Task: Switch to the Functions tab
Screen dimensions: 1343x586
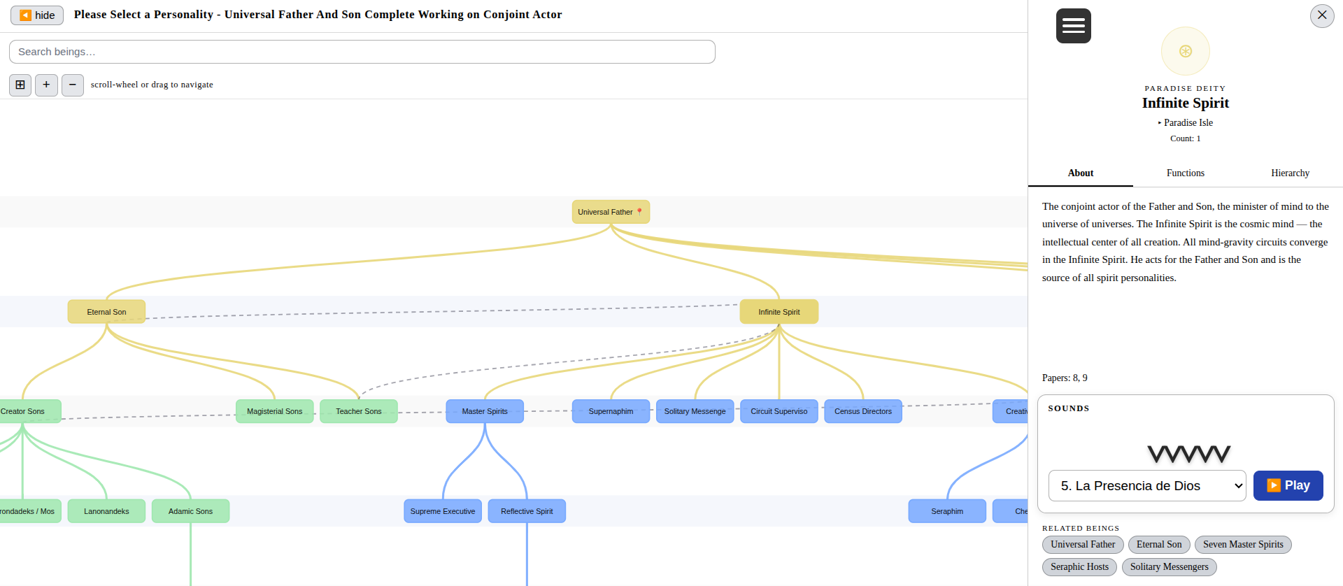Action: (x=1185, y=173)
